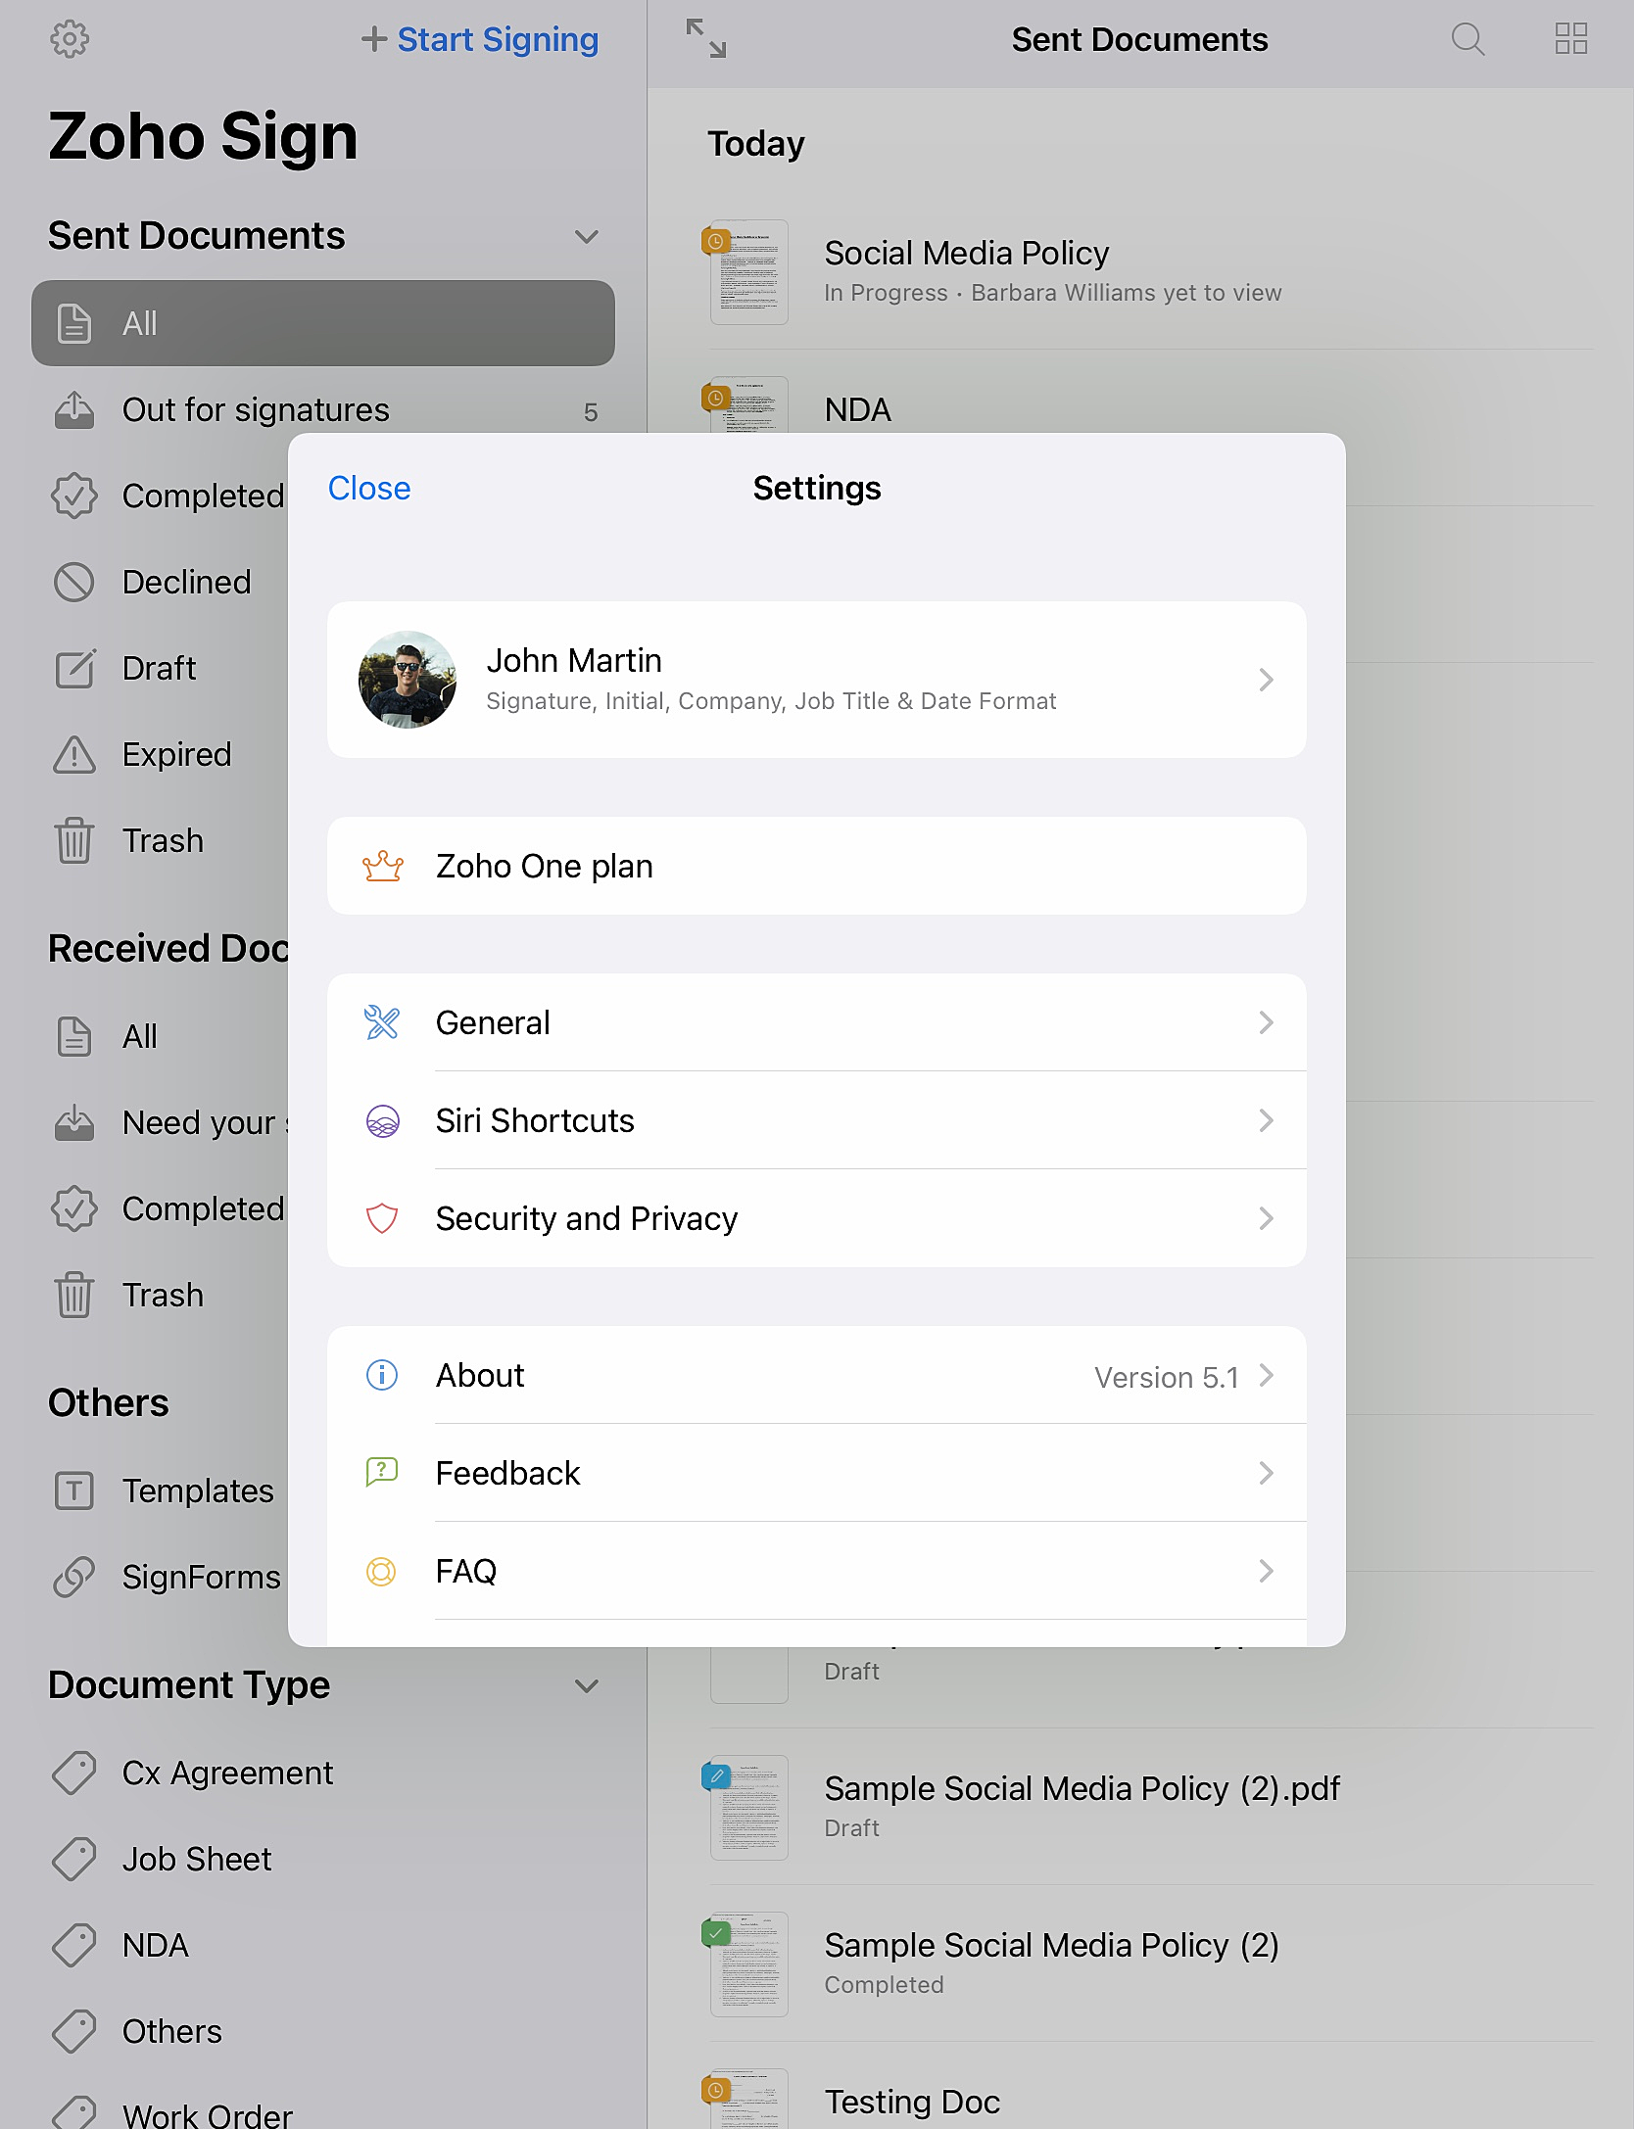The height and width of the screenshot is (2129, 1634).
Task: Open the settings gear icon
Action: click(70, 39)
